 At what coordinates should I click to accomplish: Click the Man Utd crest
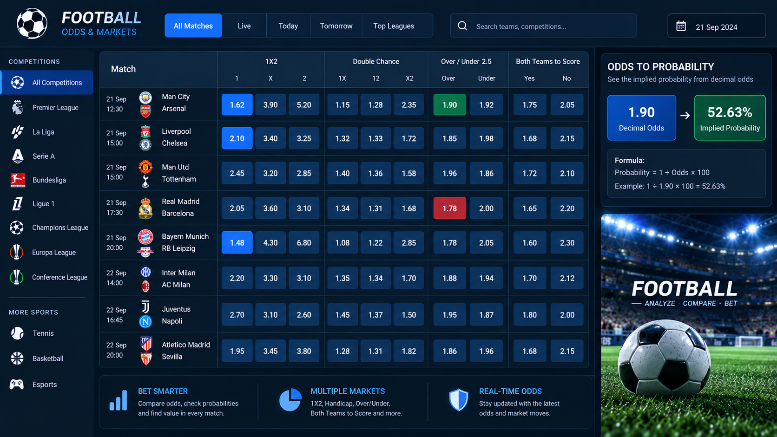pos(145,167)
